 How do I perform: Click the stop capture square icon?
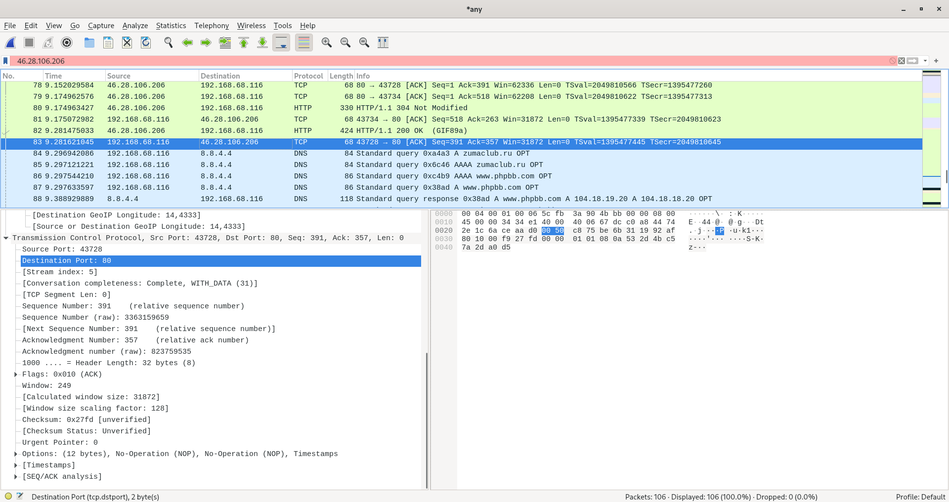(29, 43)
